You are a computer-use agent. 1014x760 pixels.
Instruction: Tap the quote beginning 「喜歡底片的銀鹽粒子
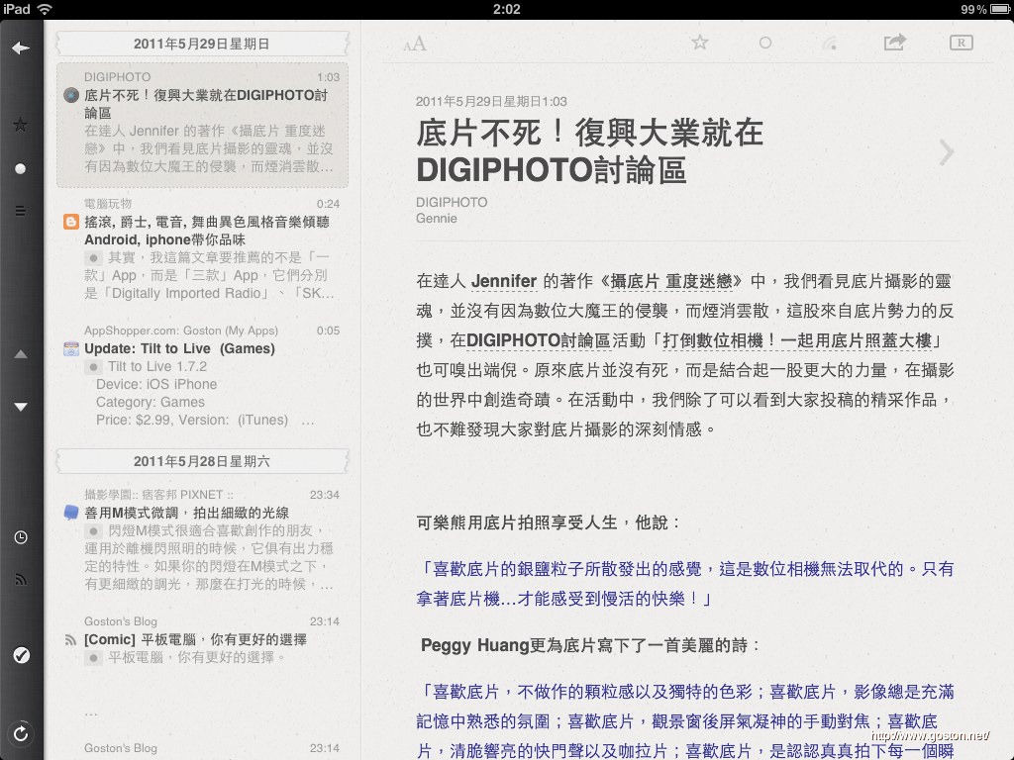coord(685,584)
